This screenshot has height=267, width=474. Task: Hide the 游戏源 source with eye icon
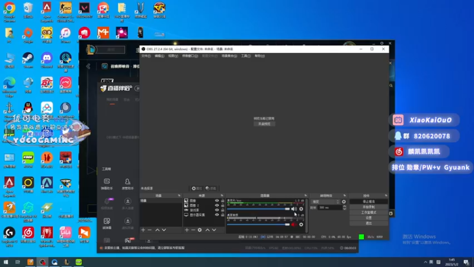tap(217, 210)
